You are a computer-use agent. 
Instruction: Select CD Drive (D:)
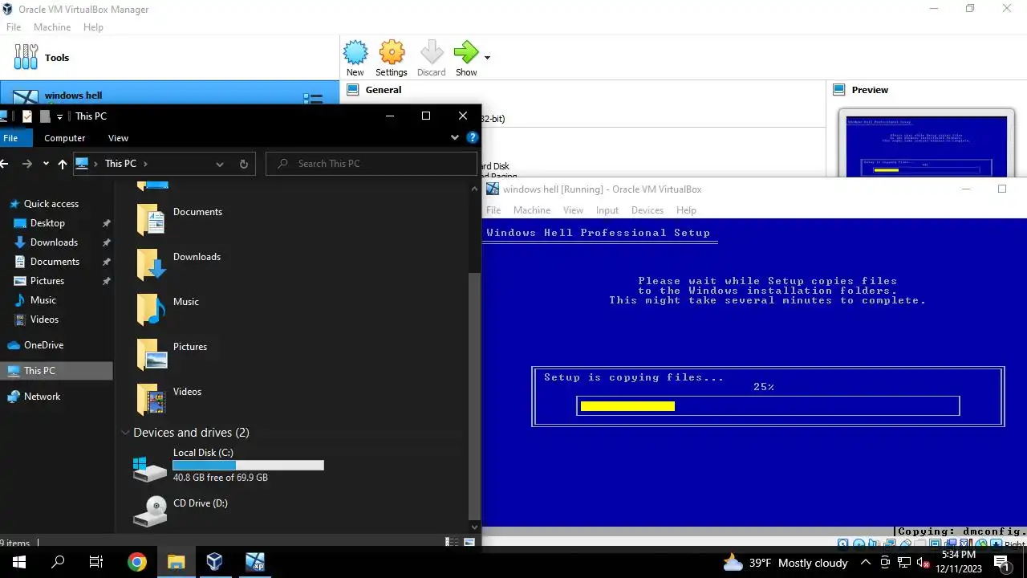[x=181, y=511]
